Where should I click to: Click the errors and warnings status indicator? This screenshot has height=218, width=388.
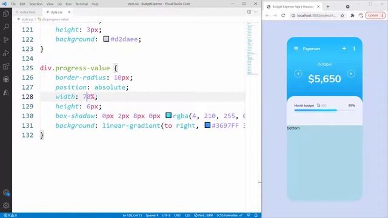pyautogui.click(x=10, y=216)
